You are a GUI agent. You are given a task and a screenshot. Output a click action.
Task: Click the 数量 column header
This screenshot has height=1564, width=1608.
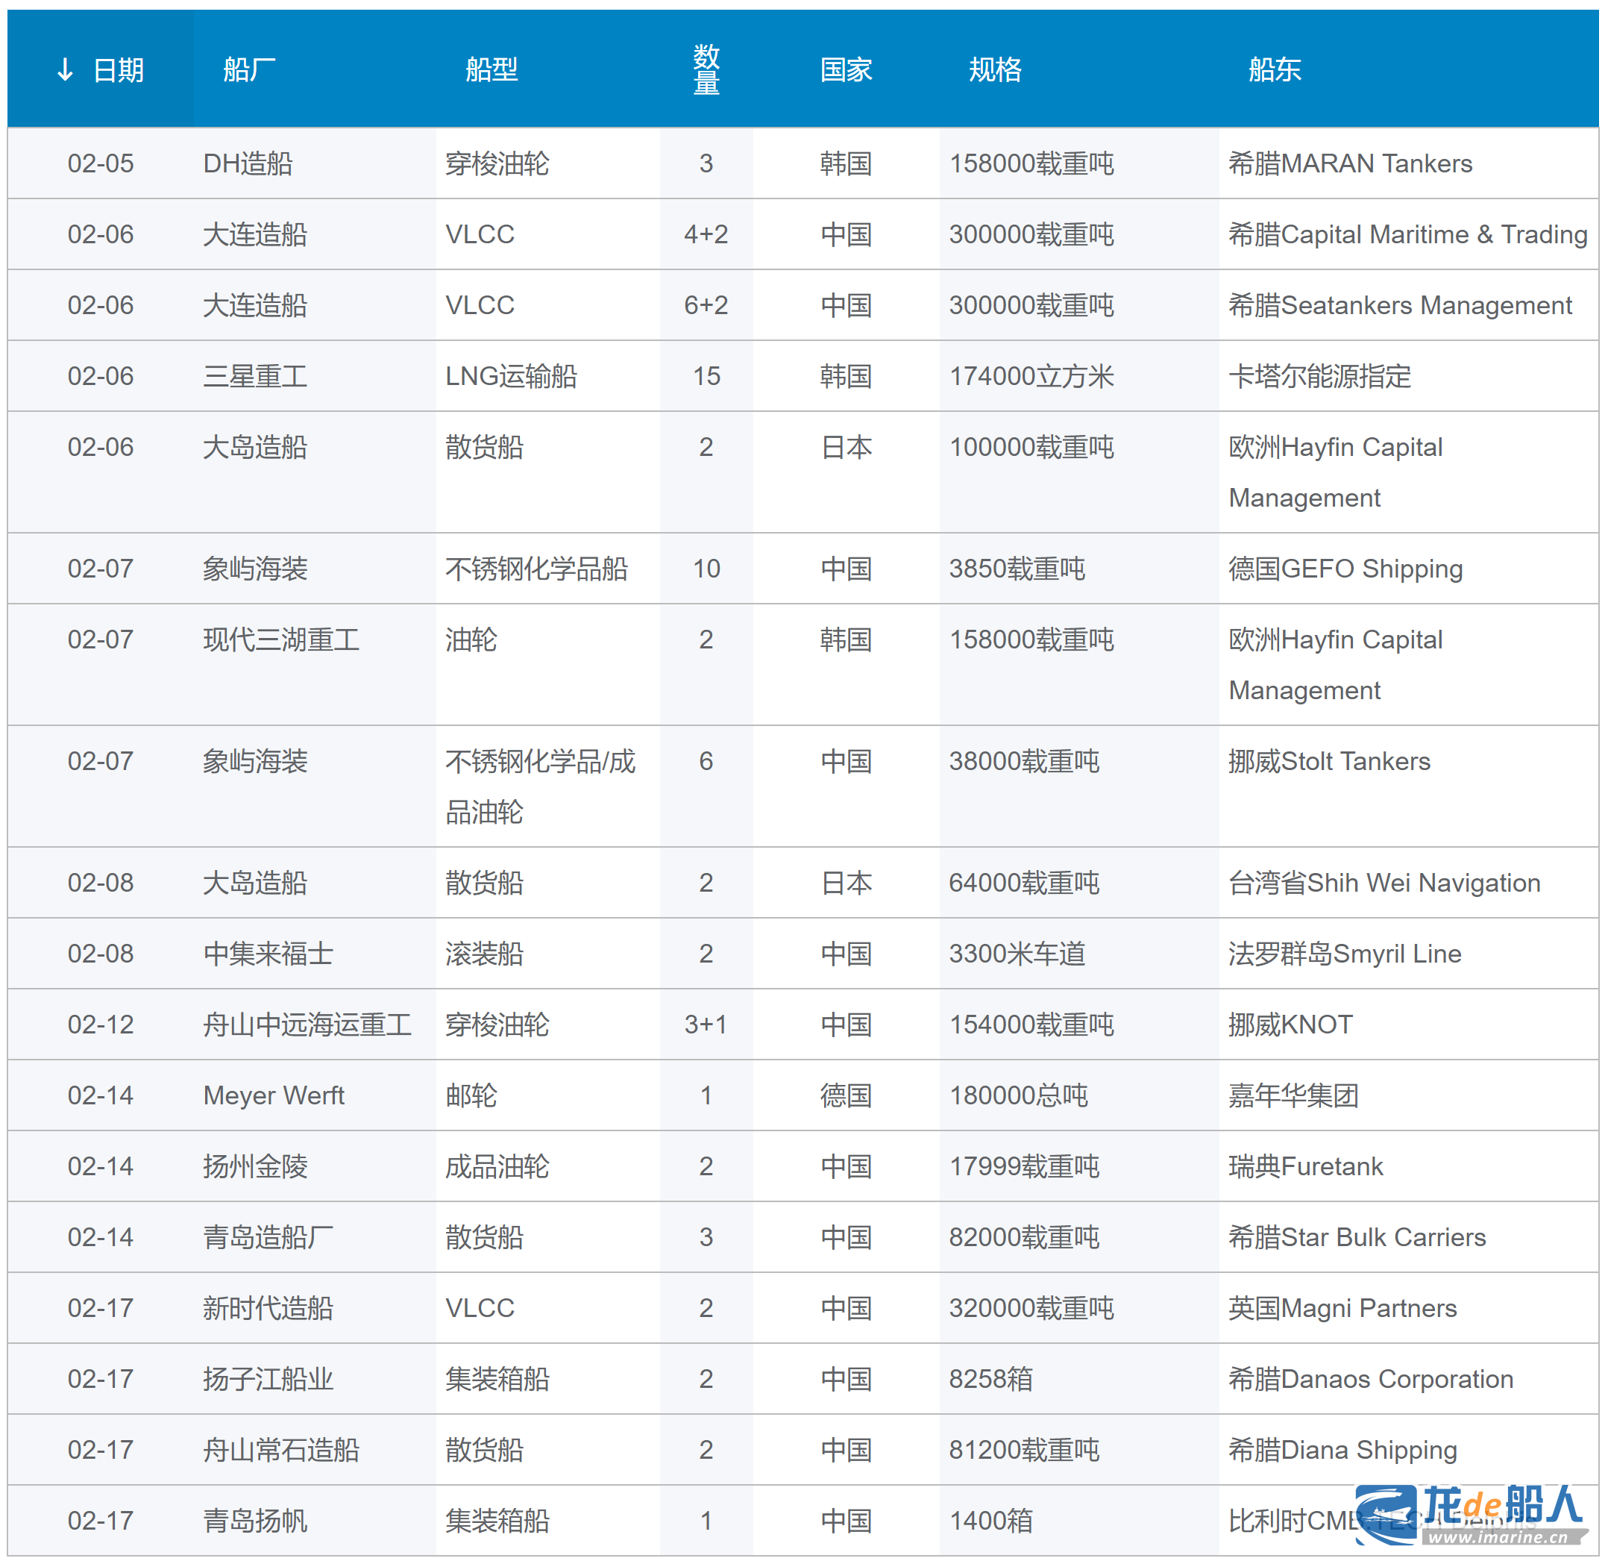[706, 70]
